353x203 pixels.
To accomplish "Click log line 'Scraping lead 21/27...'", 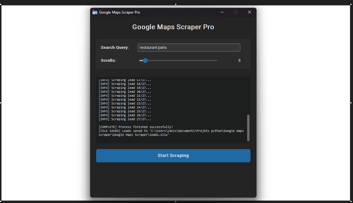I will [x=125, y=96].
